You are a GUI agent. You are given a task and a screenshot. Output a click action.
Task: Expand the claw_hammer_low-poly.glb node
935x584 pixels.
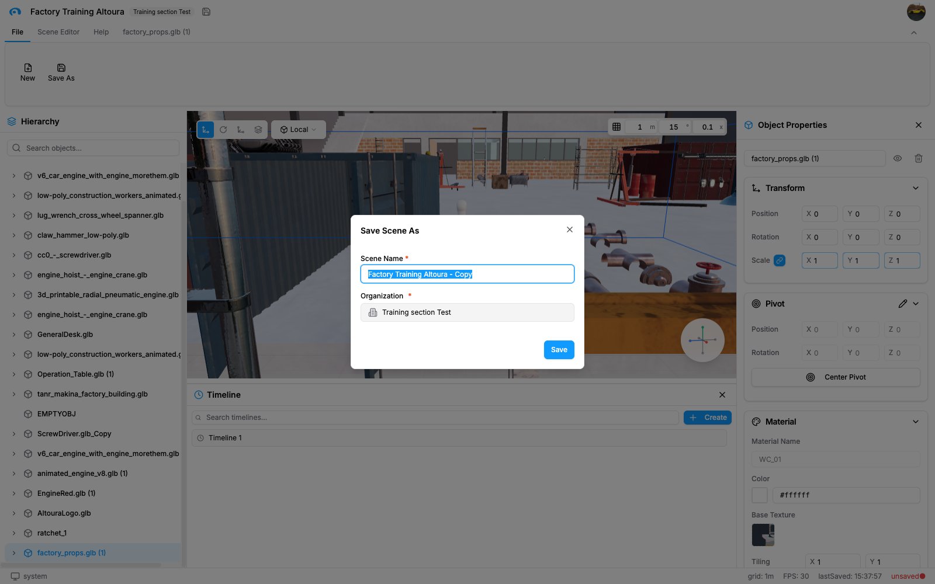14,235
